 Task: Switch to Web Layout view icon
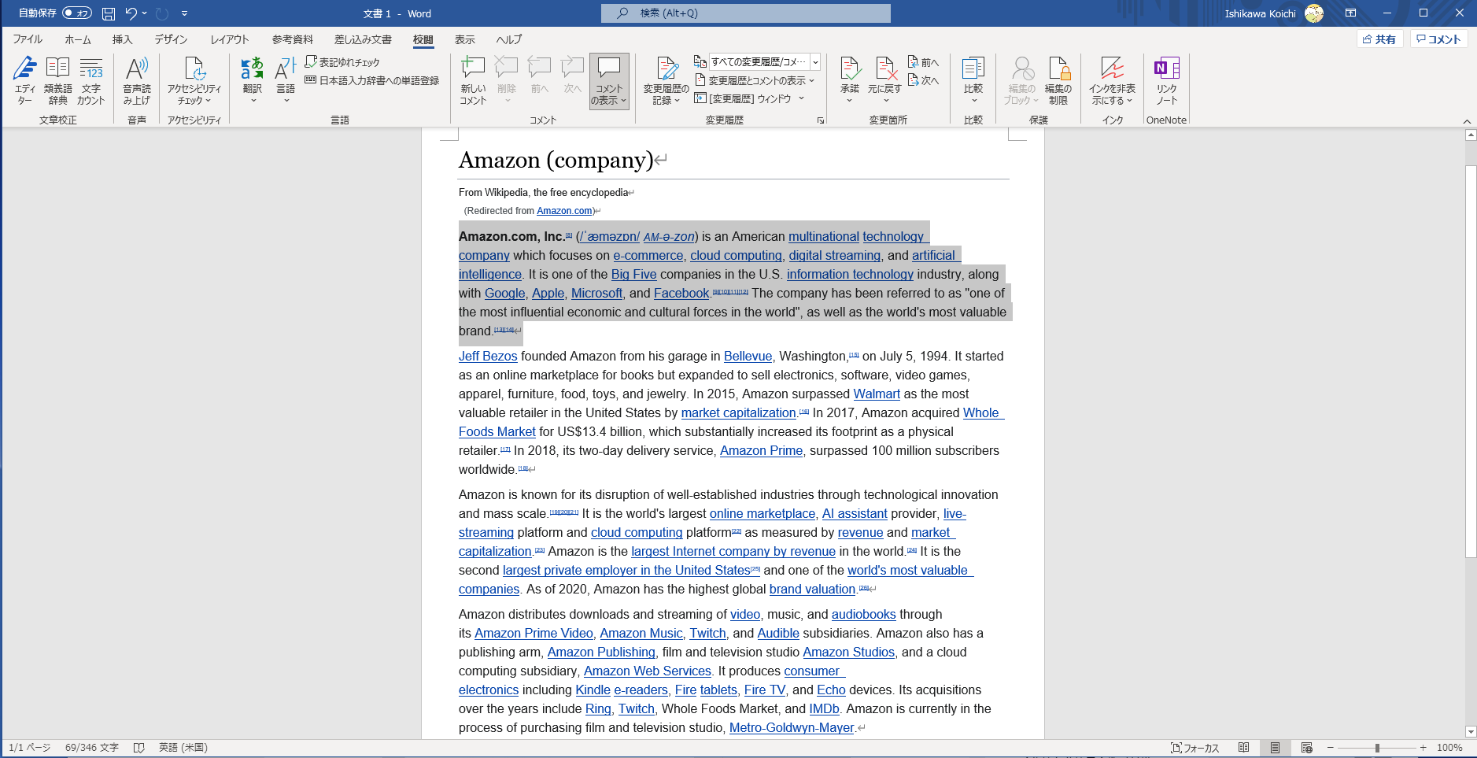(1307, 748)
